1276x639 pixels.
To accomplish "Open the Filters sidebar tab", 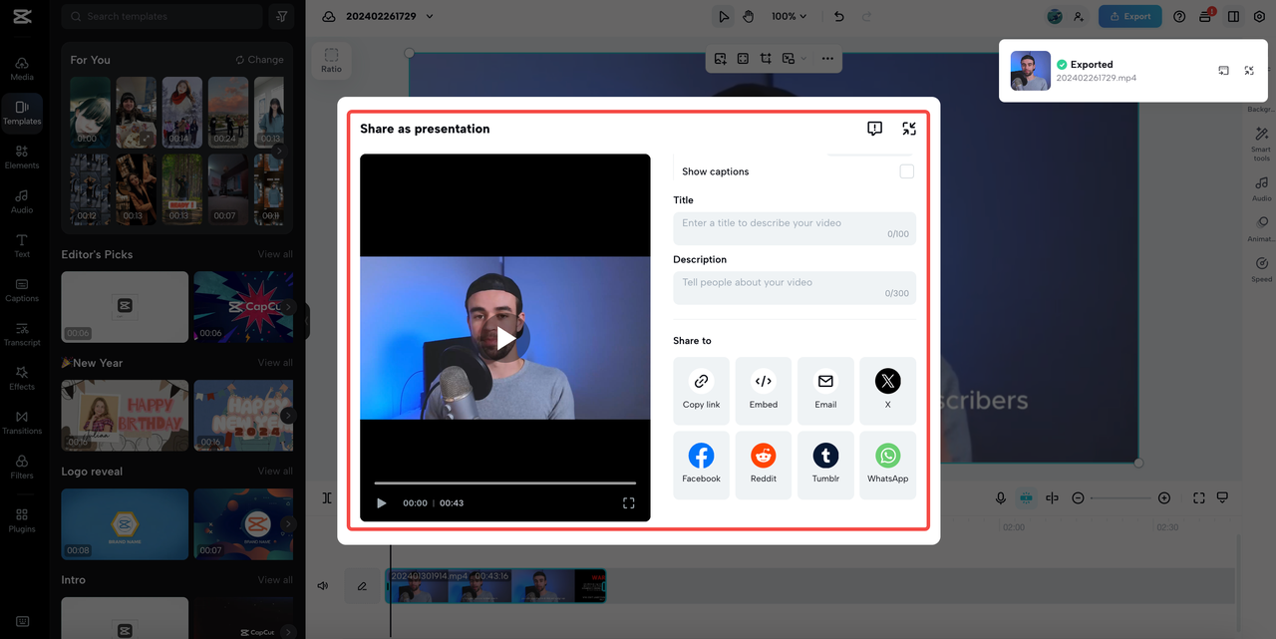I will tap(22, 467).
